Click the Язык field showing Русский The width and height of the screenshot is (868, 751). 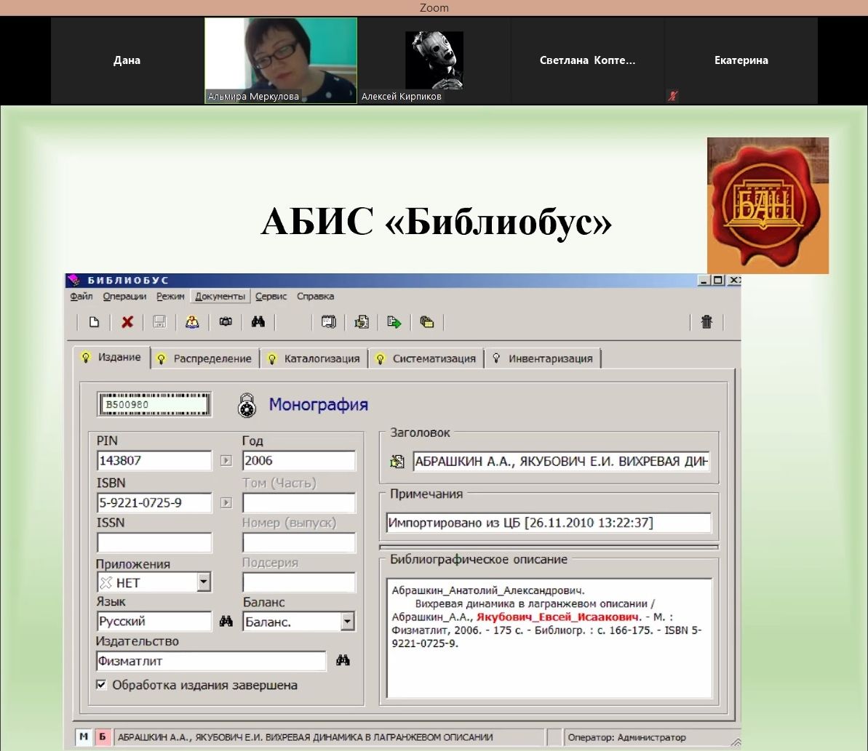tap(154, 622)
